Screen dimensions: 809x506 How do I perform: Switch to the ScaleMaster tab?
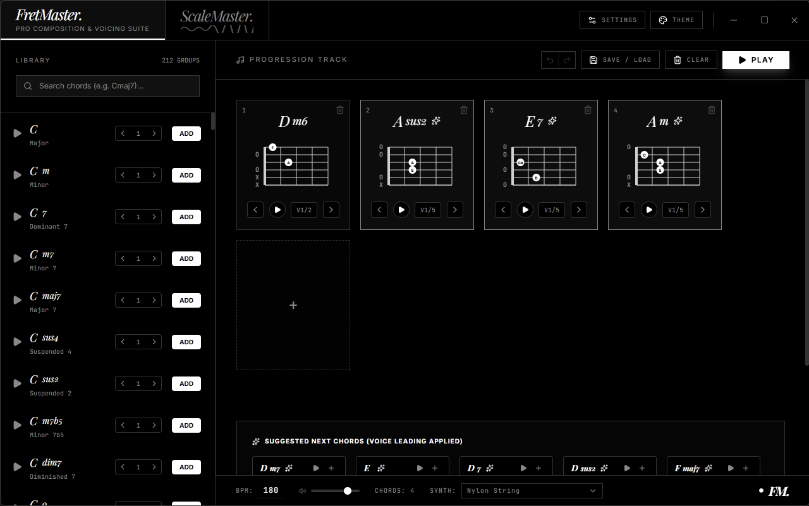(x=217, y=20)
